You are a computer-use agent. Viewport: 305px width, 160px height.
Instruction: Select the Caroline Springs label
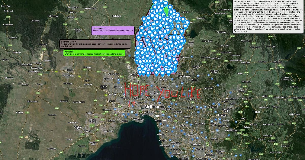point(104,87)
